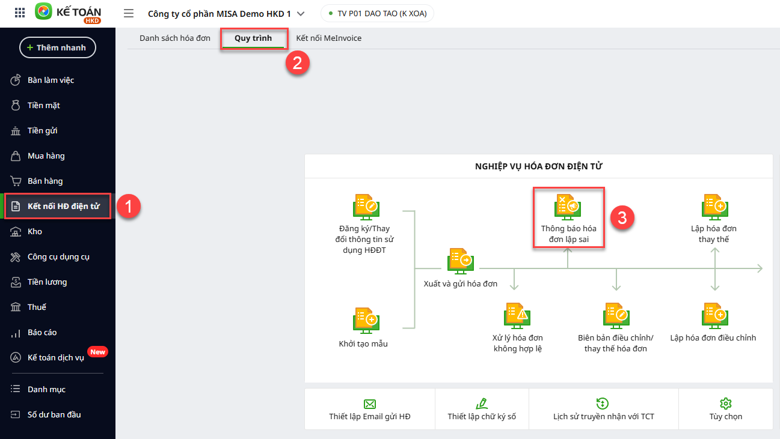Click Lập hóa đơn điều chỉnh icon

click(714, 315)
